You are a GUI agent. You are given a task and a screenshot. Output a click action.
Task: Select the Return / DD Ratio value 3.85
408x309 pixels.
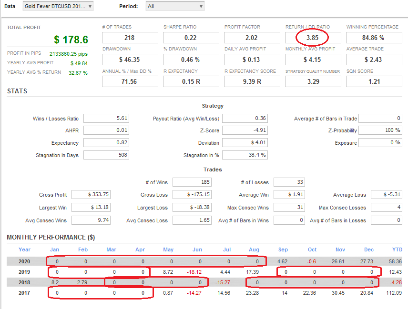tap(313, 38)
